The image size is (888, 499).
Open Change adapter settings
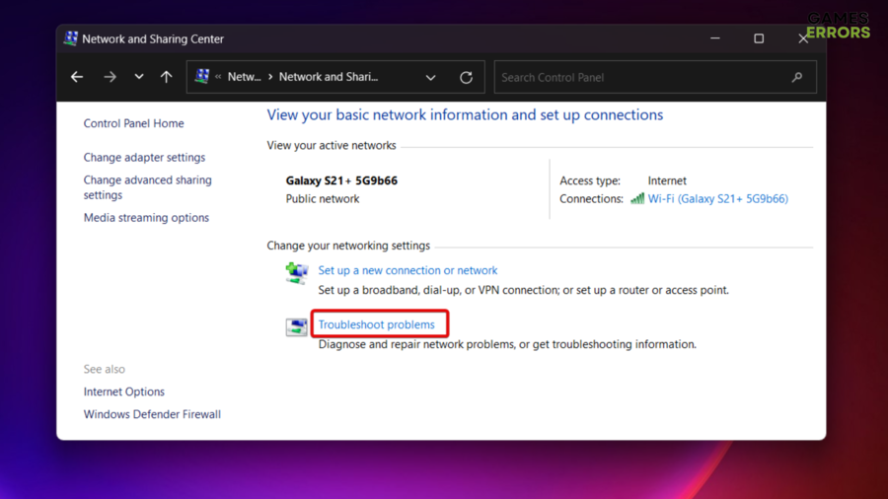click(x=144, y=157)
